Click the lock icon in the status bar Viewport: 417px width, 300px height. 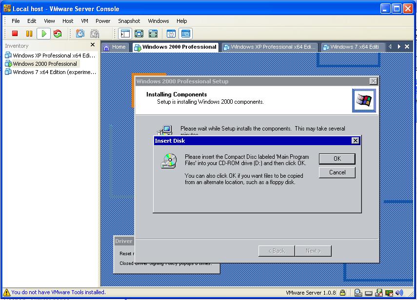343,293
